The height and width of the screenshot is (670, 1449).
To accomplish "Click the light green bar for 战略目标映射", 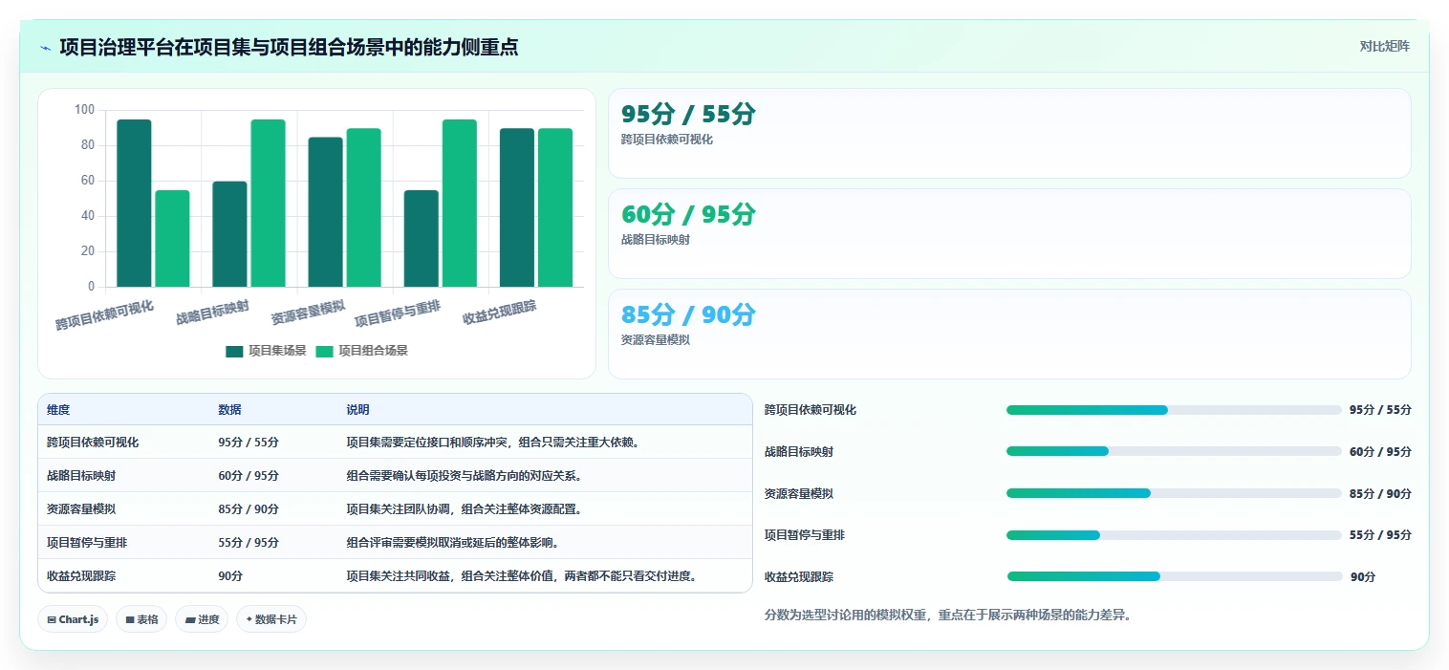I will 268,203.
